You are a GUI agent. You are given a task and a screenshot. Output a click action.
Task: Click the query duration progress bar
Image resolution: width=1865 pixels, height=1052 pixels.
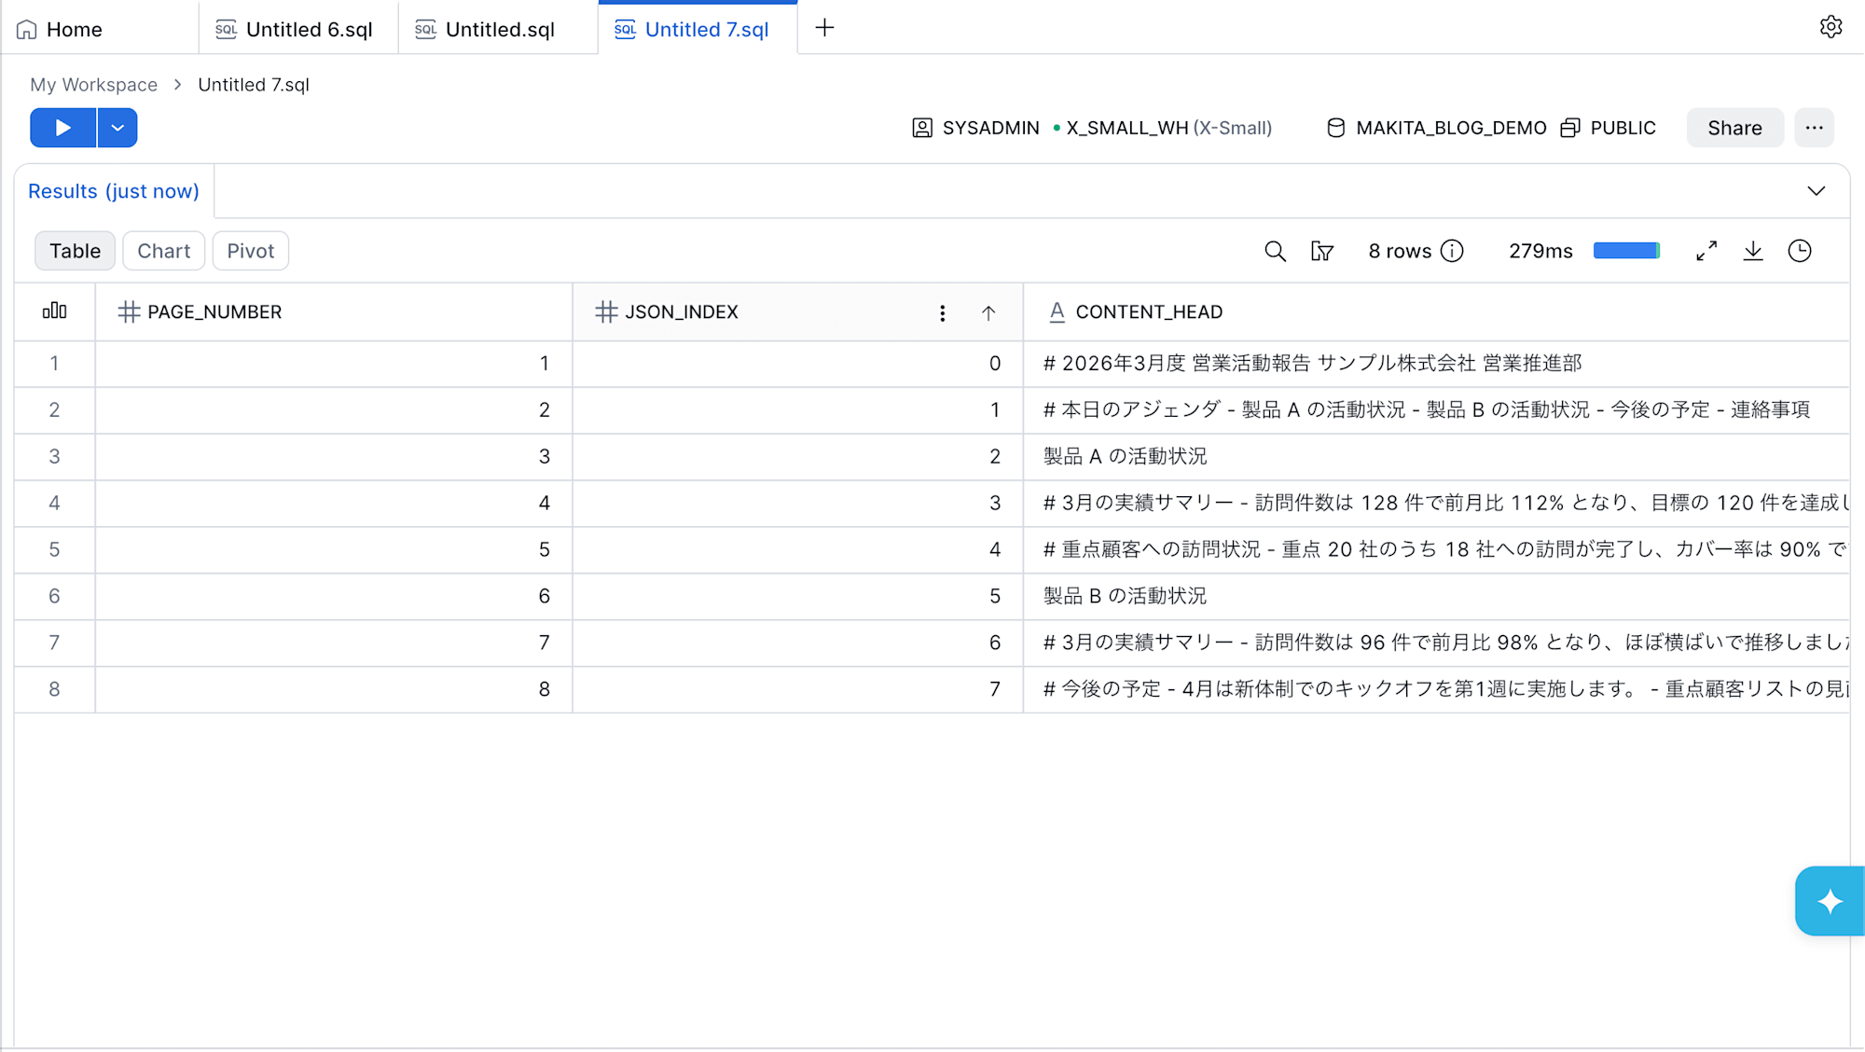(x=1626, y=251)
